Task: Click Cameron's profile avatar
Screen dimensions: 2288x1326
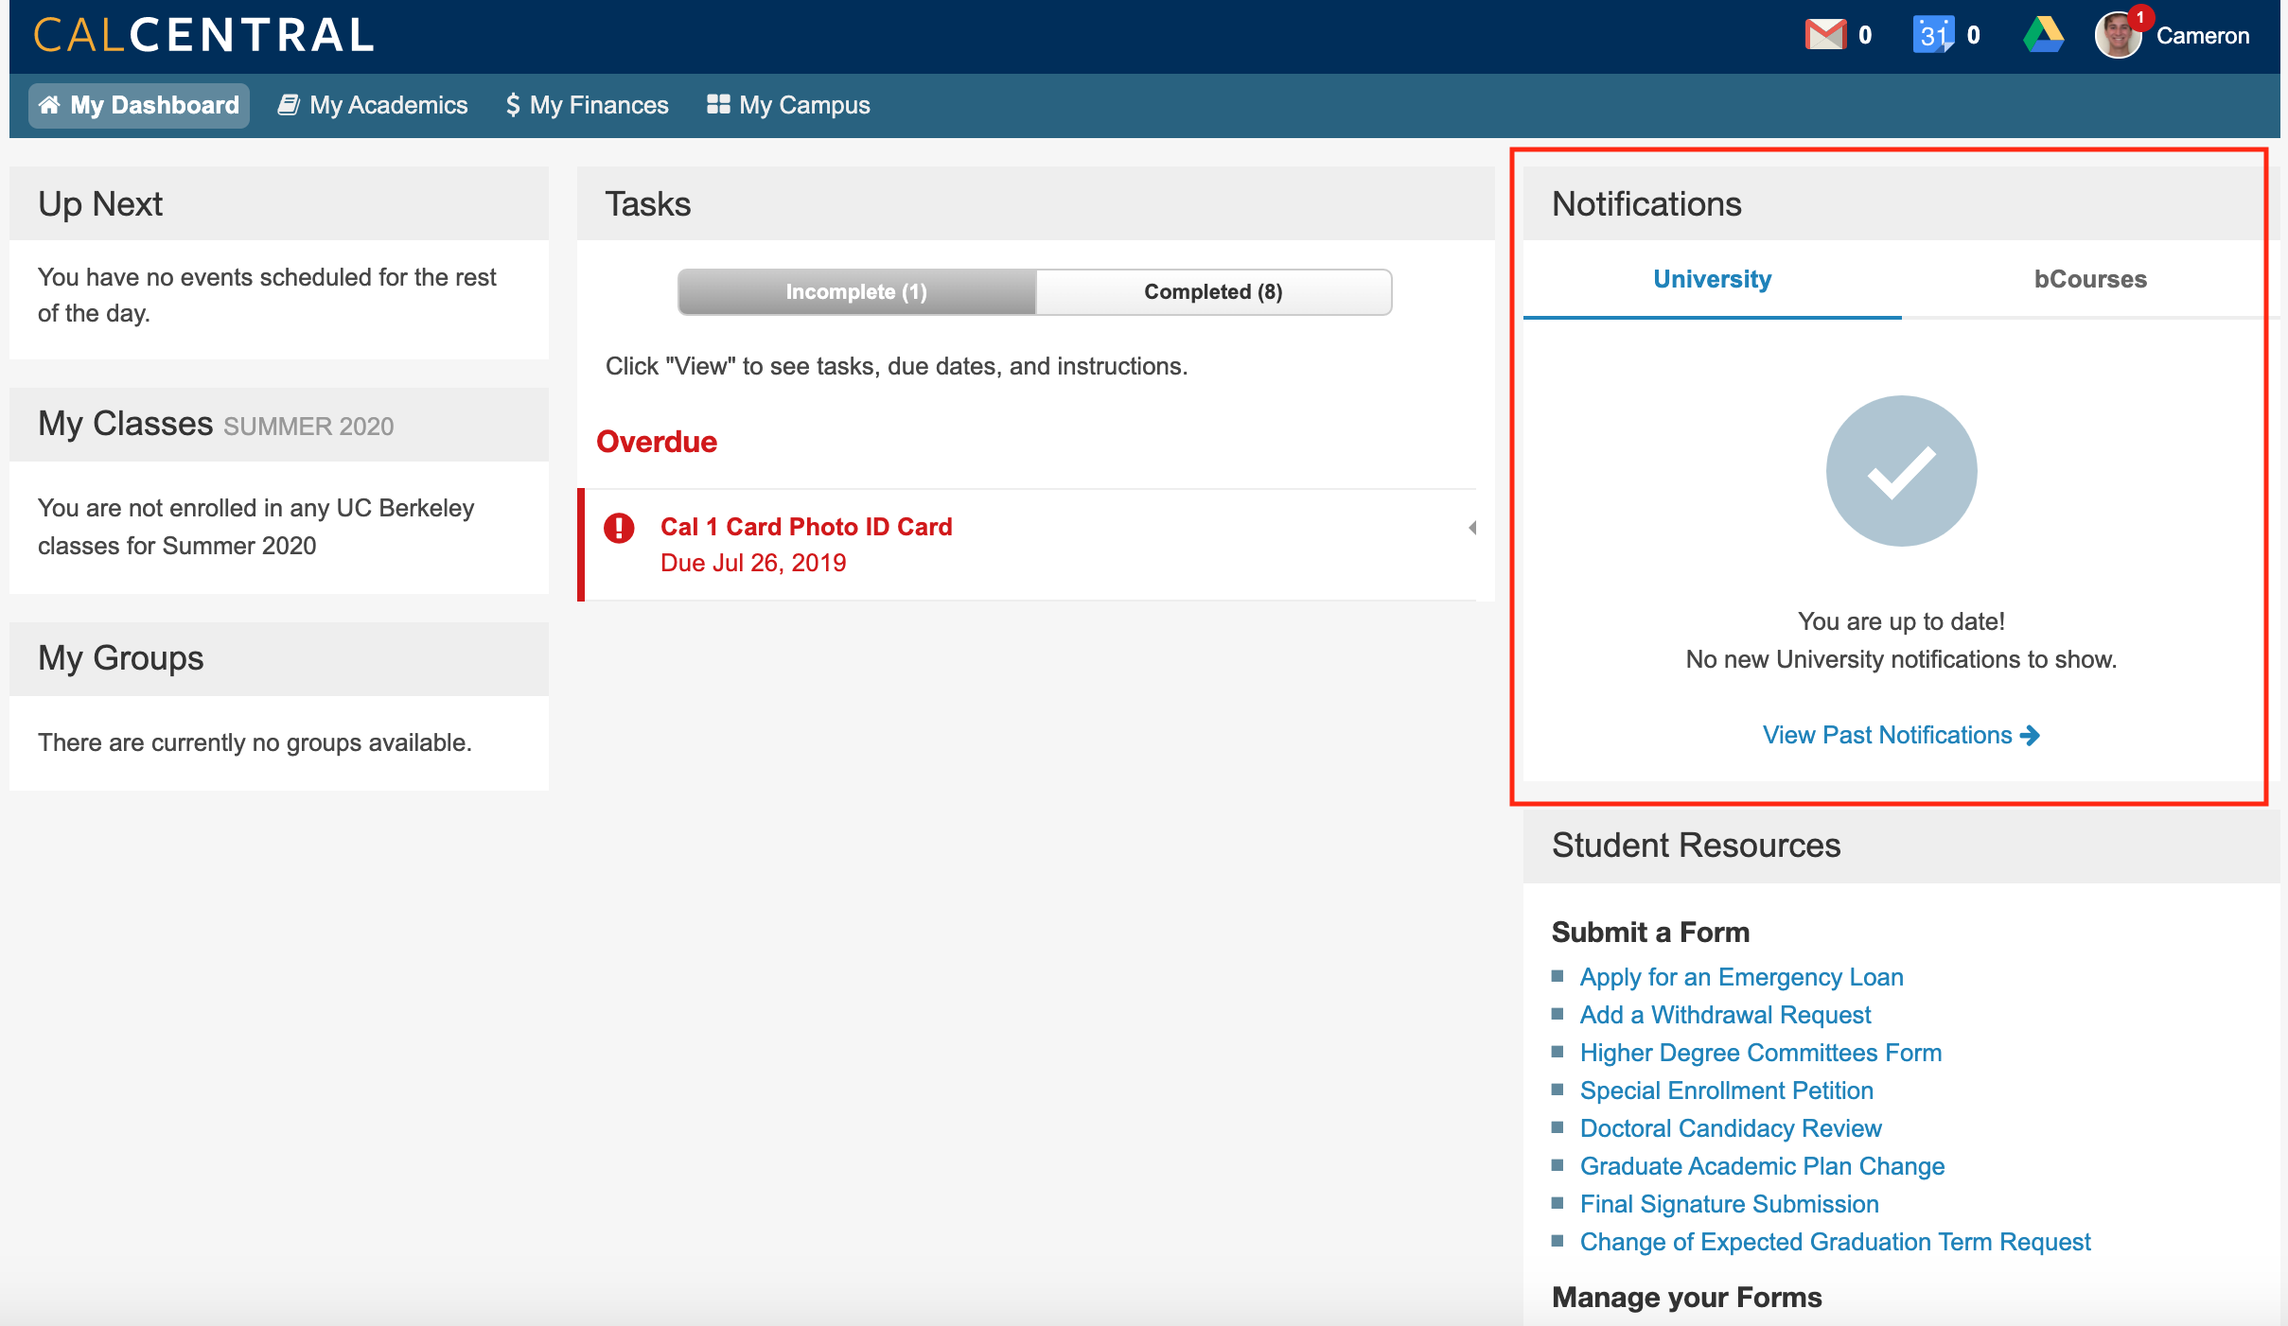Action: point(2119,35)
